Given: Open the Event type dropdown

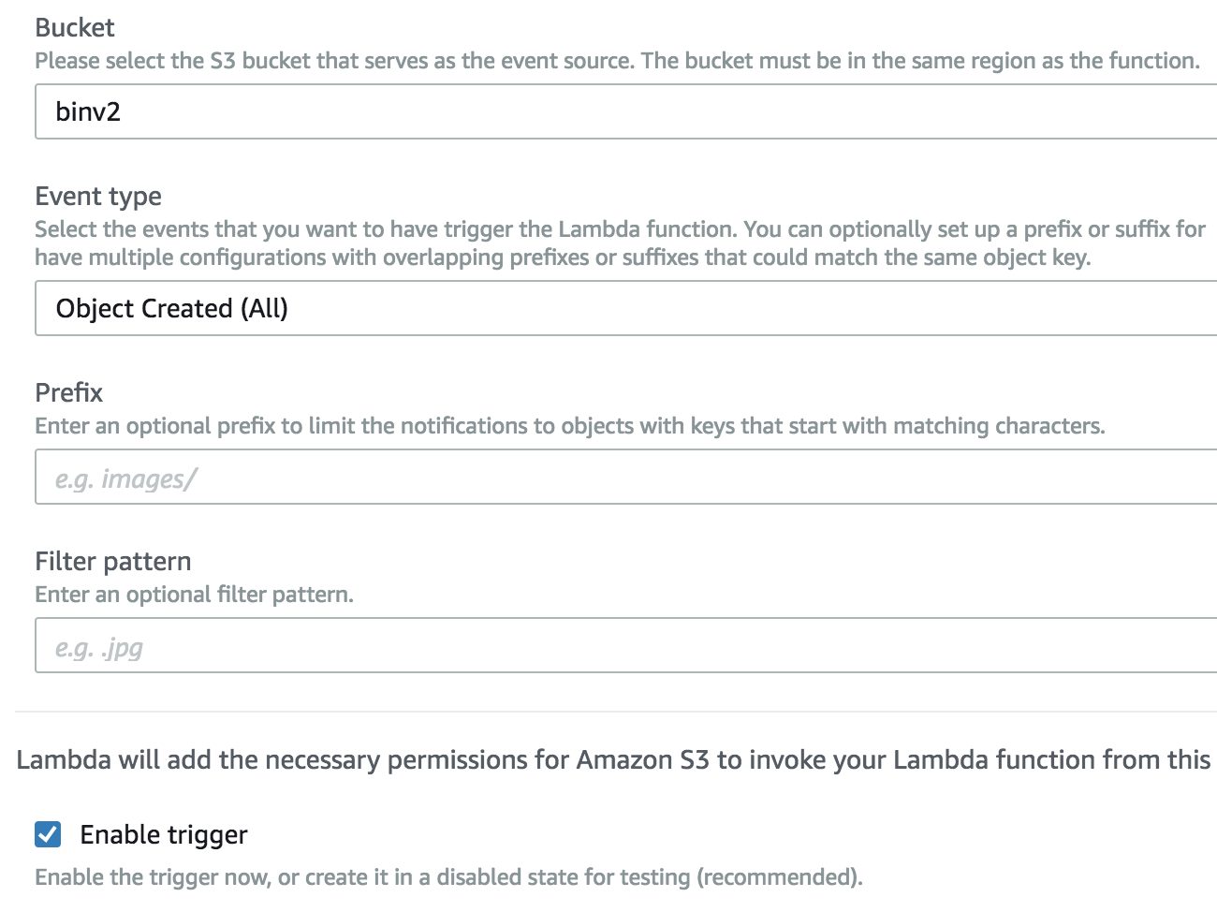Looking at the screenshot, I should 626,308.
